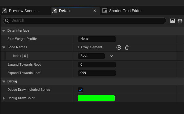Image resolution: width=184 pixels, height=114 pixels.
Task: Click the Preview Scene tab icon
Action: [4, 11]
